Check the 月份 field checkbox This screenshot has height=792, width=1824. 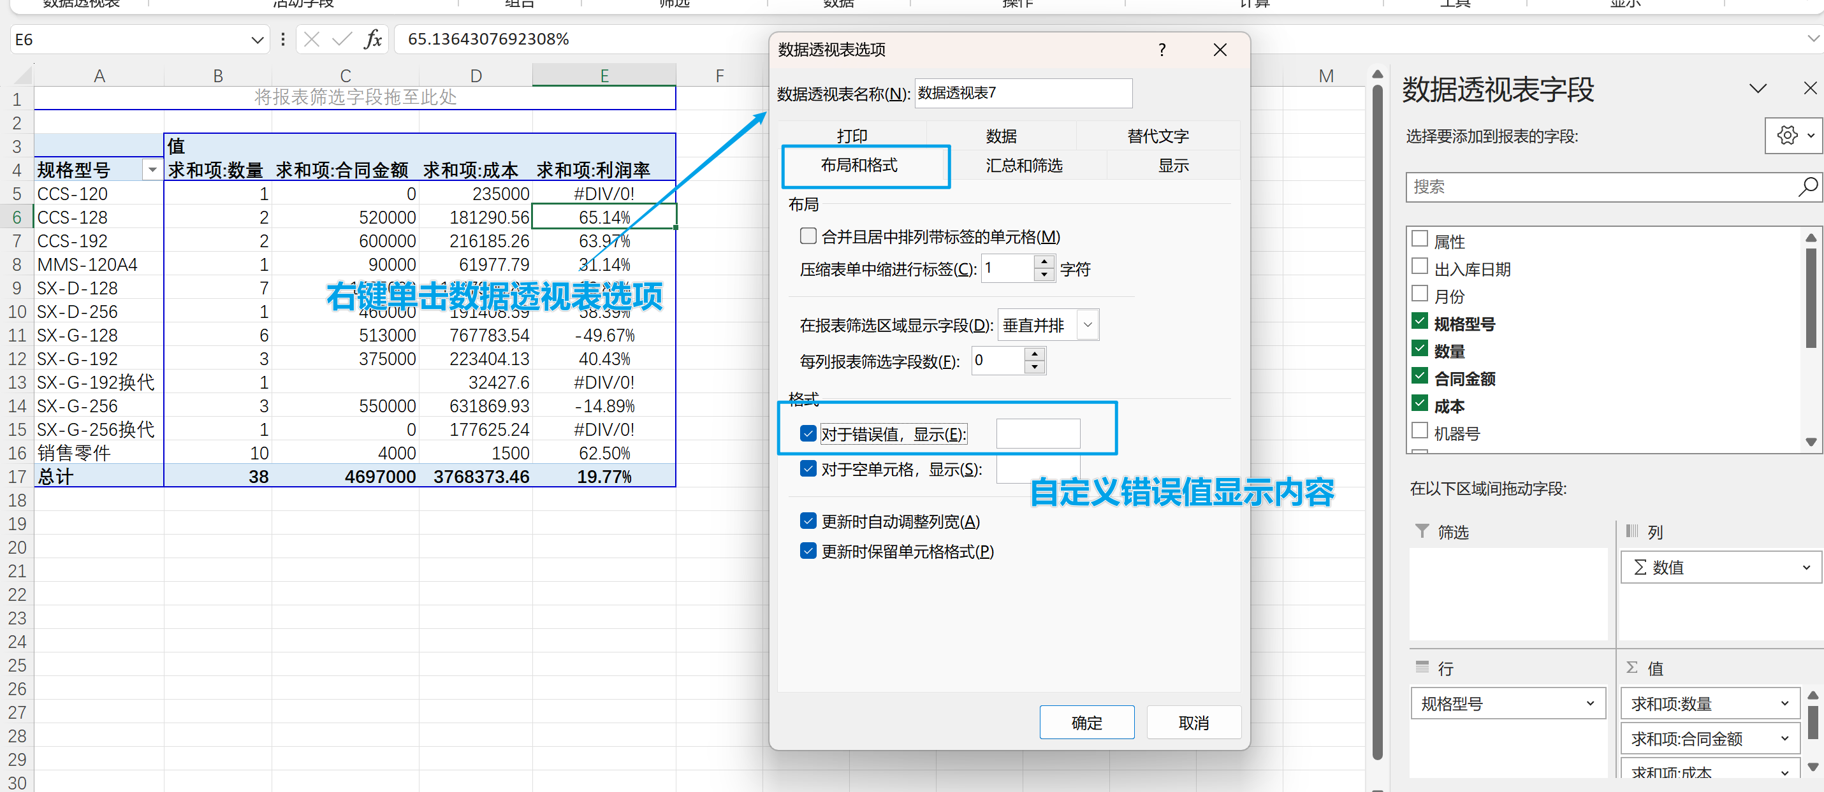click(1420, 294)
